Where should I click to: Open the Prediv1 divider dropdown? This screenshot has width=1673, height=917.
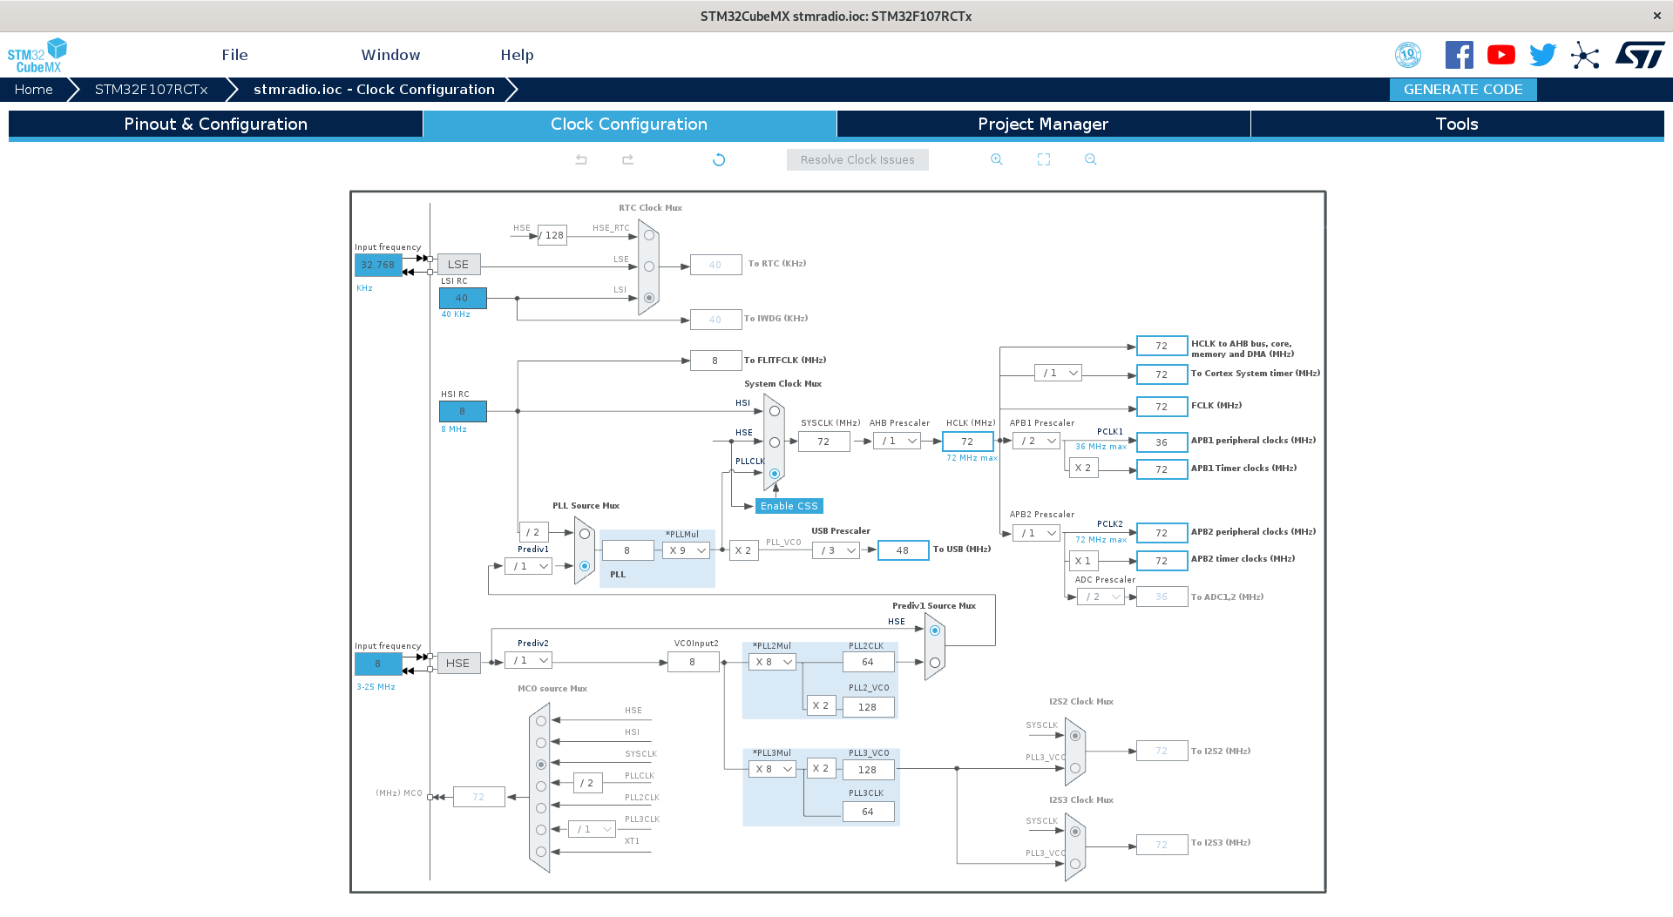tap(529, 566)
